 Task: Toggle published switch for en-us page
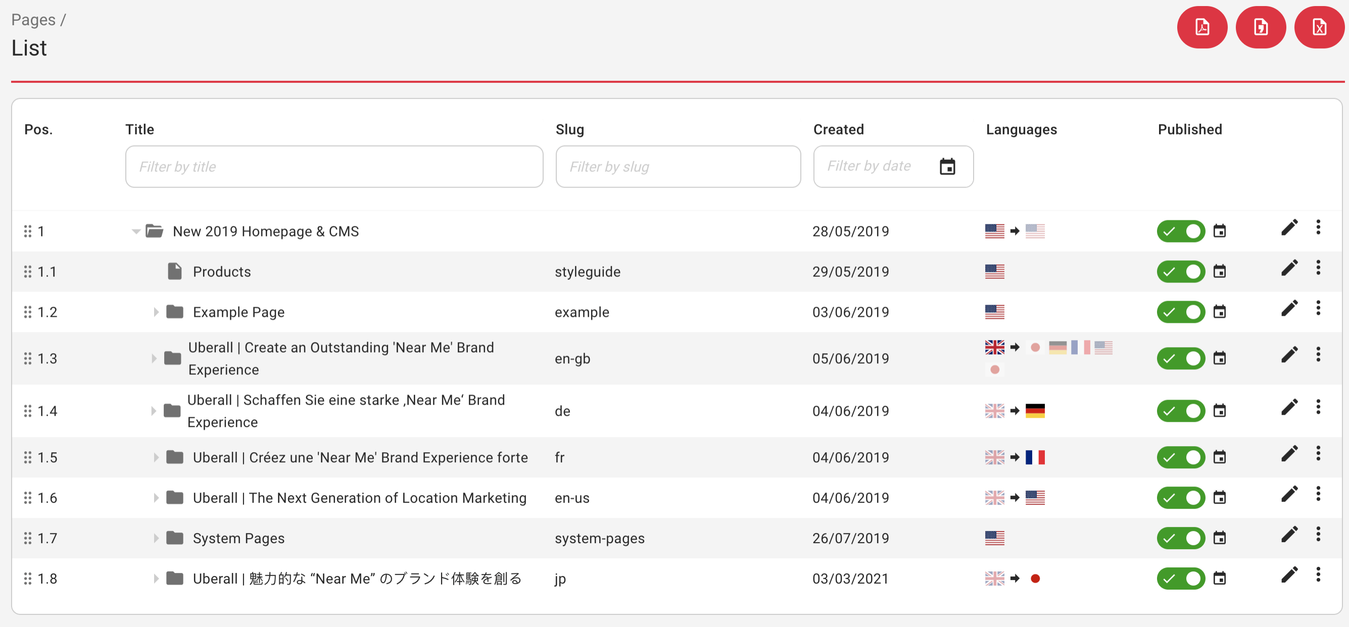[x=1181, y=498]
